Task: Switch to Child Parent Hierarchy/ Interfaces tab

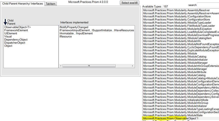Action: 22,4
